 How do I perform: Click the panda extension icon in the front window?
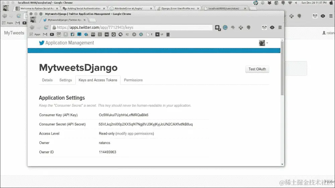(264, 27)
